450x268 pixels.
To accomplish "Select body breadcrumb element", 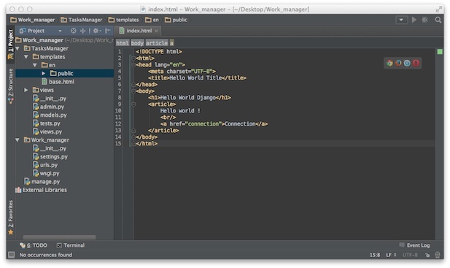I will pos(137,43).
